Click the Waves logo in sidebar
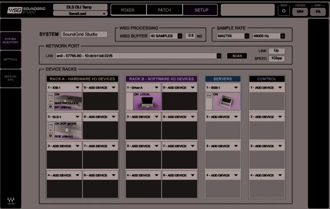 (x=11, y=200)
